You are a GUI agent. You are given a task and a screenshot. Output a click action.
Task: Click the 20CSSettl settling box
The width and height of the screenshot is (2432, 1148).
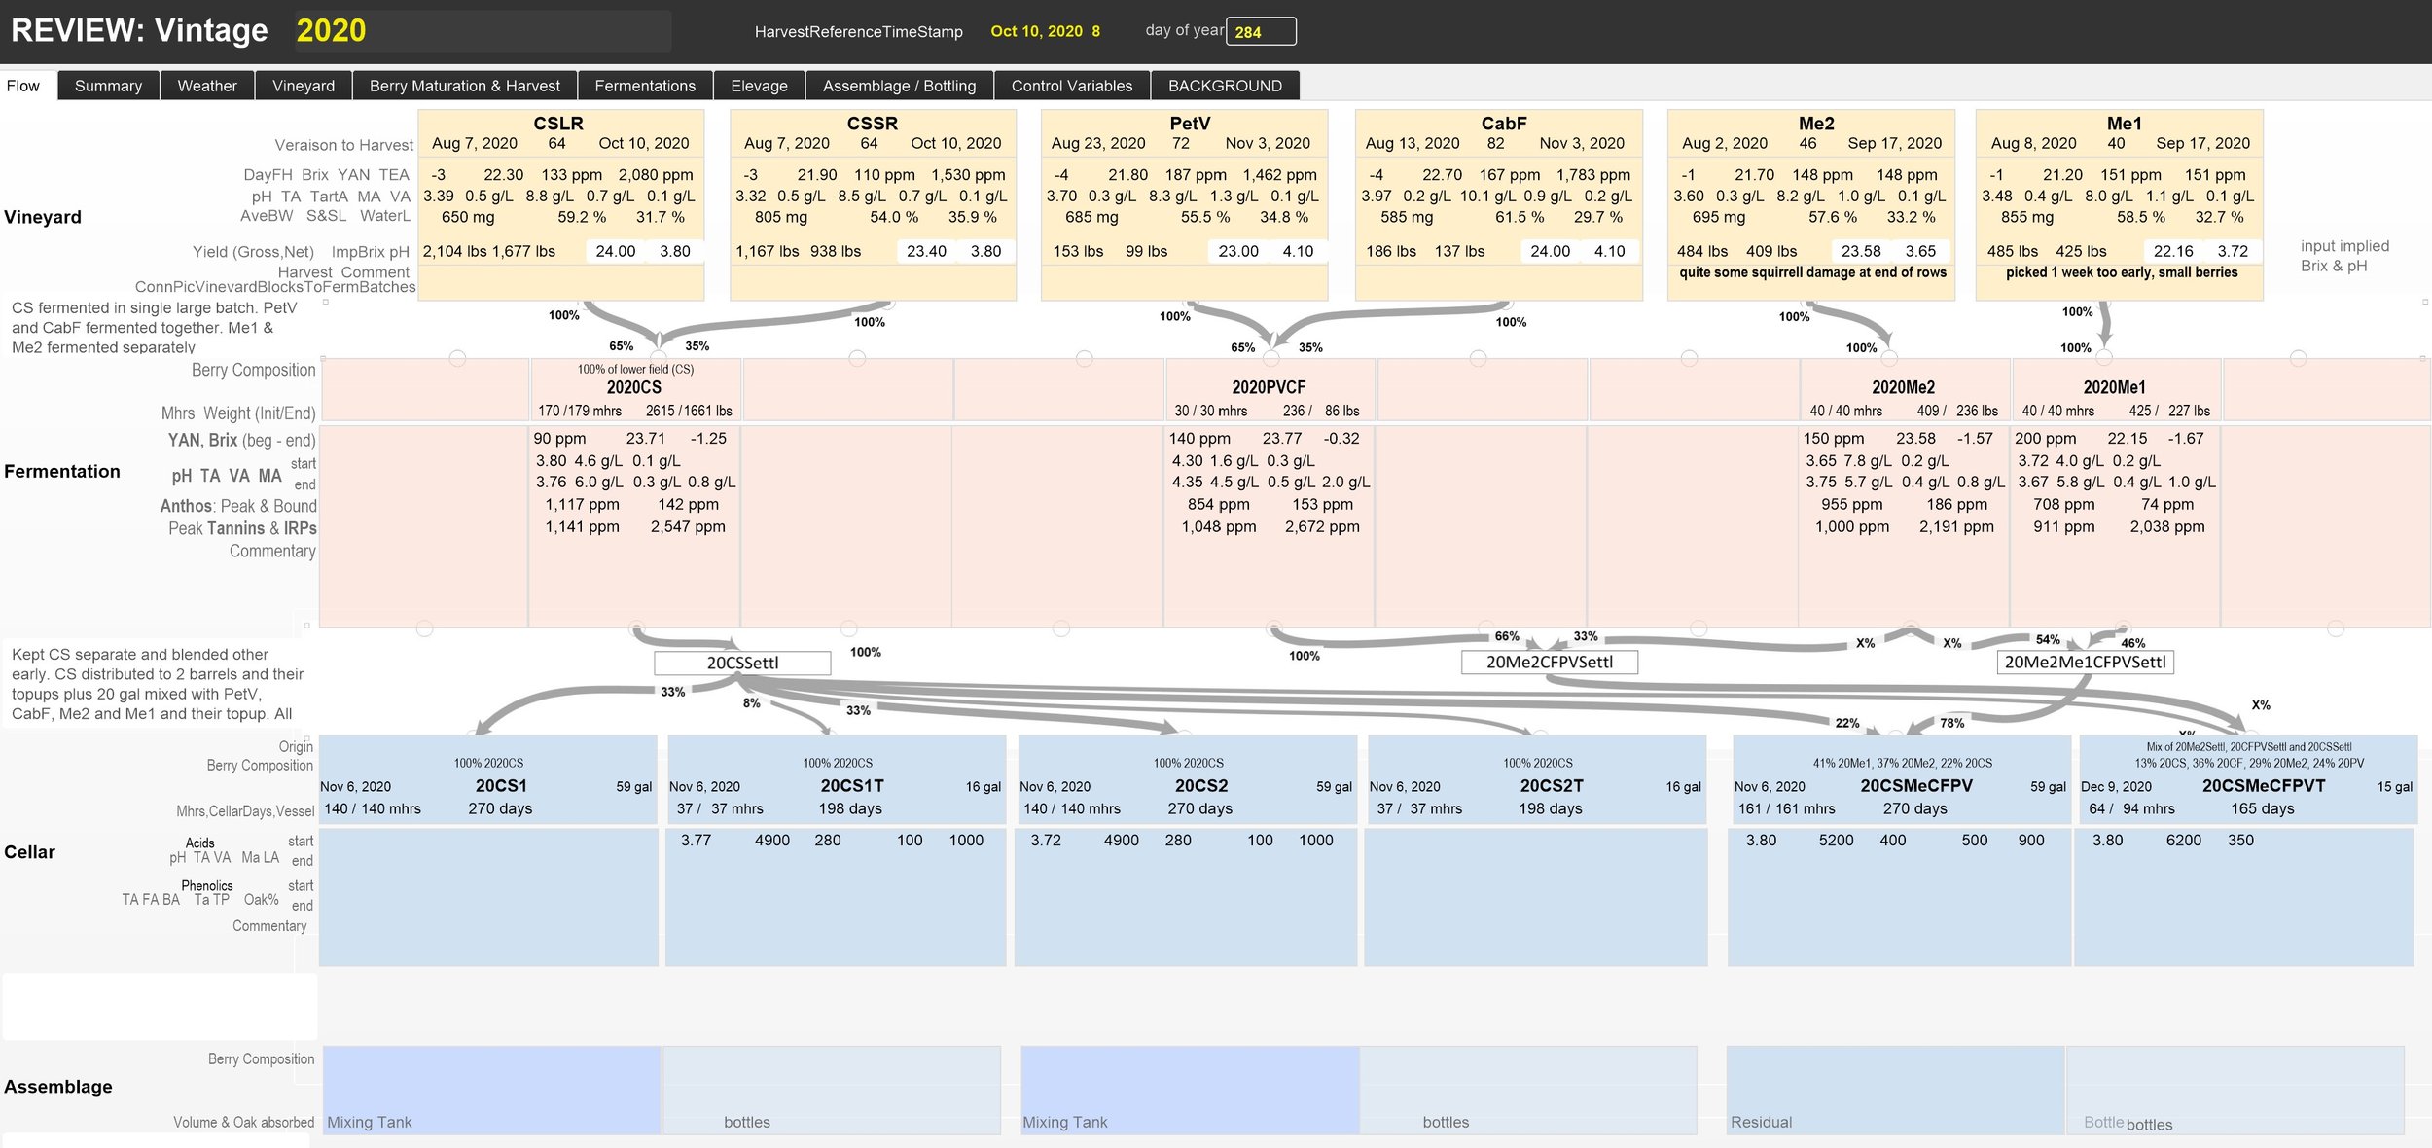742,663
